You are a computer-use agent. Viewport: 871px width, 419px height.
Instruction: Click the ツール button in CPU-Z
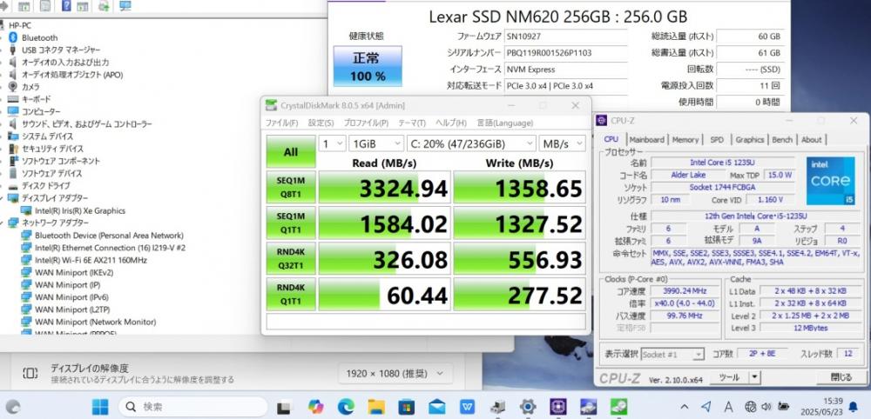(x=729, y=377)
